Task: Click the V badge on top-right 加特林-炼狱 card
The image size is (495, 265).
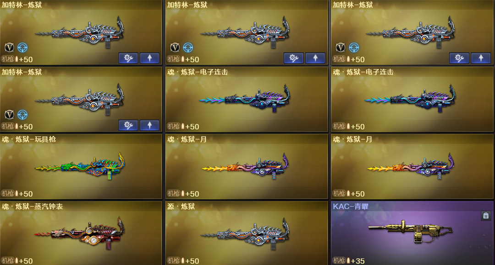Action: click(340, 48)
